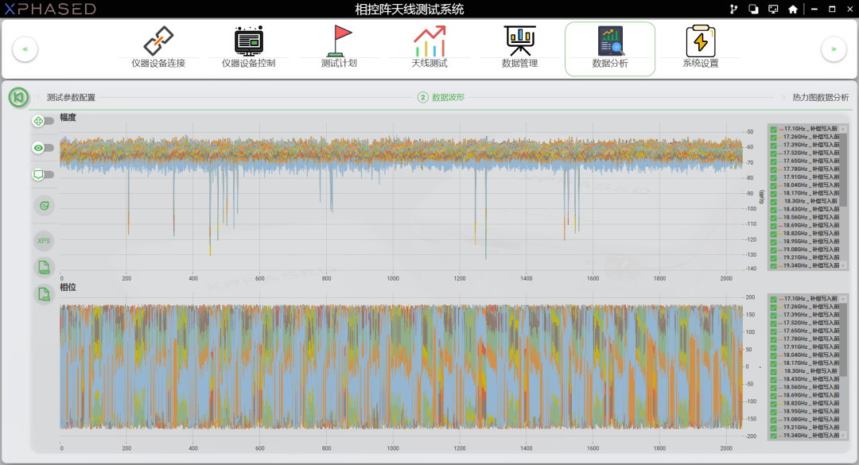Open 仪器设备控制 module

249,48
